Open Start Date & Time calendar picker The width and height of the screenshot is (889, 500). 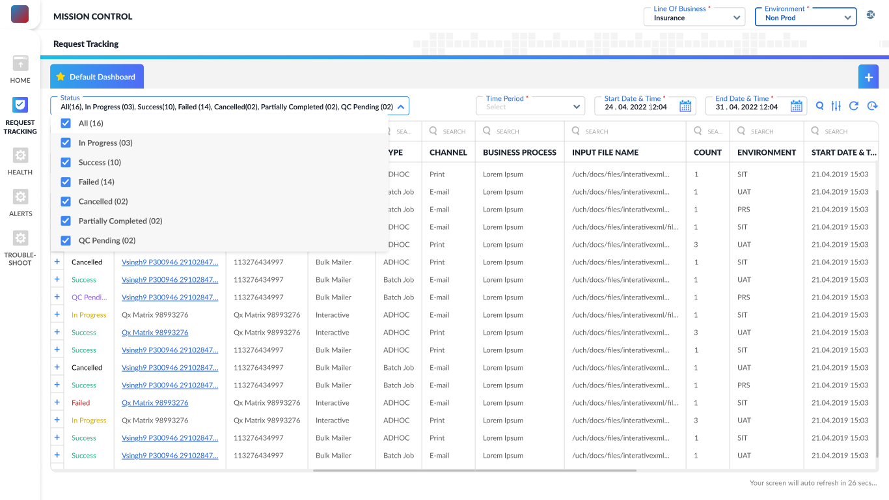coord(685,107)
